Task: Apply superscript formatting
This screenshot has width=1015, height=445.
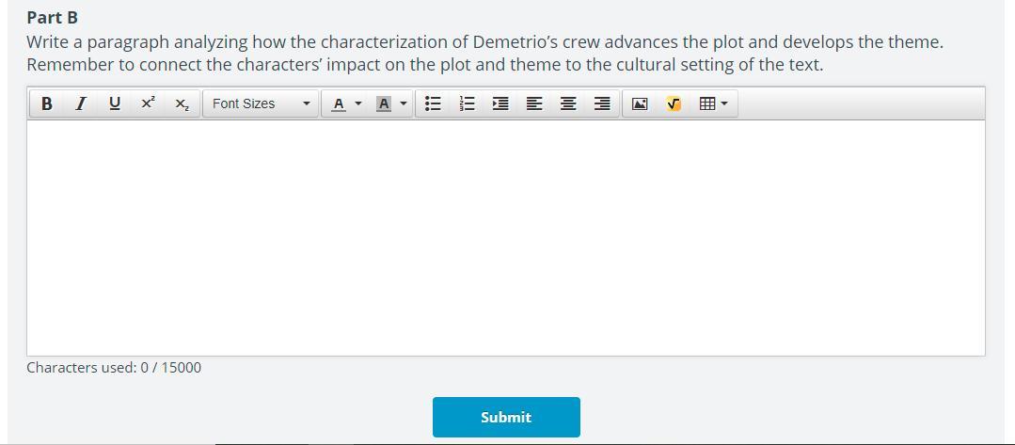Action: click(x=149, y=103)
